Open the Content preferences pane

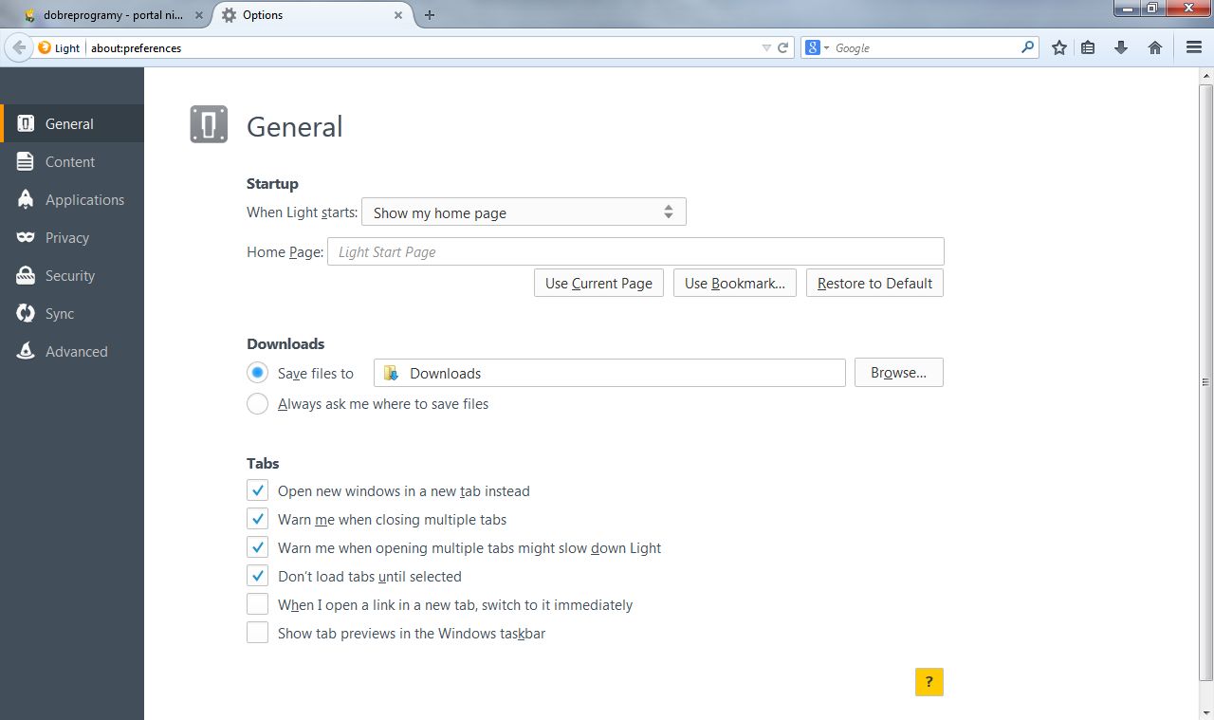(x=72, y=161)
